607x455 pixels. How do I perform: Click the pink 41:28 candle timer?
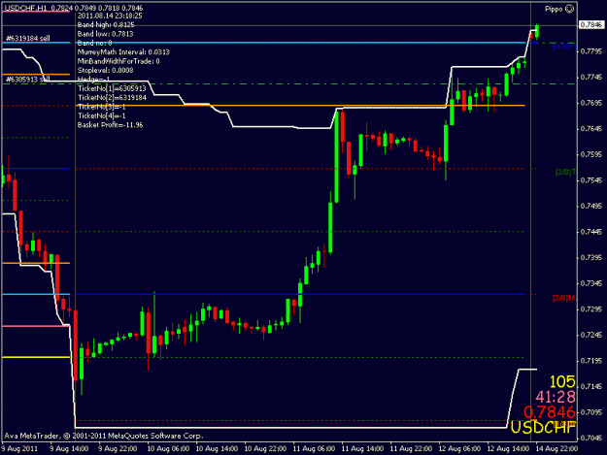556,397
